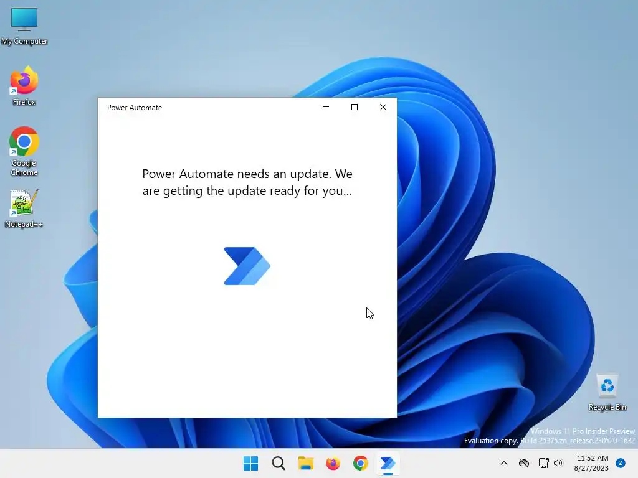
Task: Select the Google Chrome desktop shortcut
Action: coord(24,151)
